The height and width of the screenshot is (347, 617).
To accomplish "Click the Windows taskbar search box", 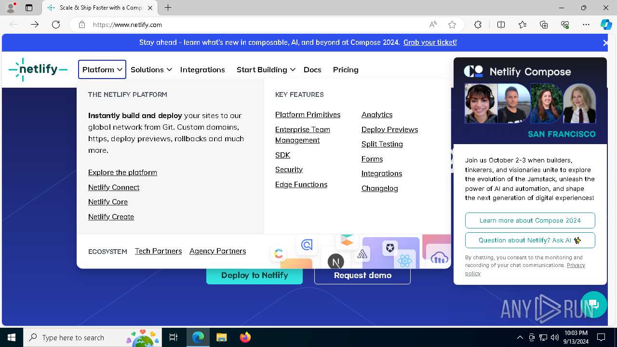I will coord(92,337).
